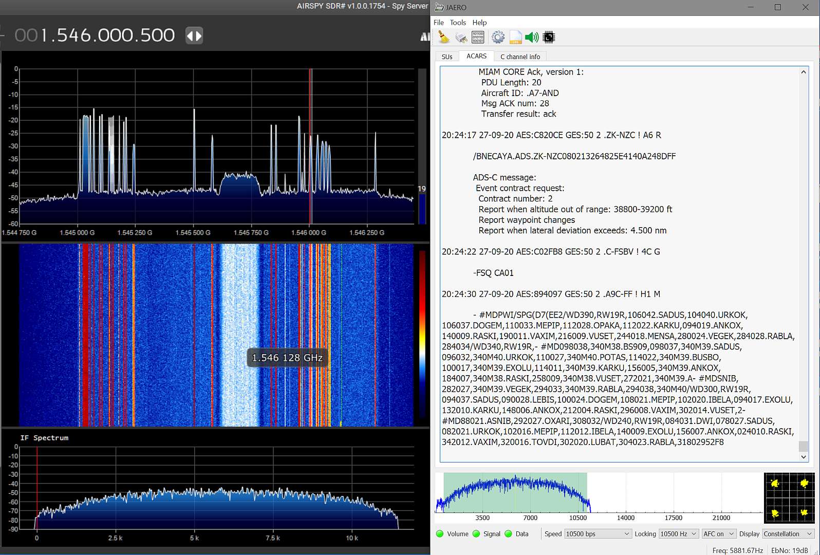The image size is (820, 555).
Task: Switch to the C channel info tab
Action: click(520, 57)
